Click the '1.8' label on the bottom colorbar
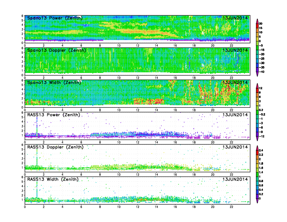This screenshot has width=287, height=222. 261,163
